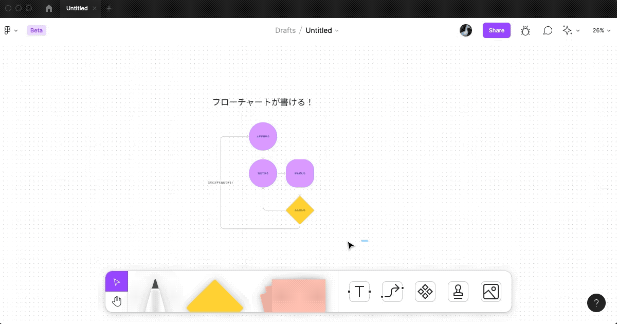Open the help question mark

[x=596, y=303]
